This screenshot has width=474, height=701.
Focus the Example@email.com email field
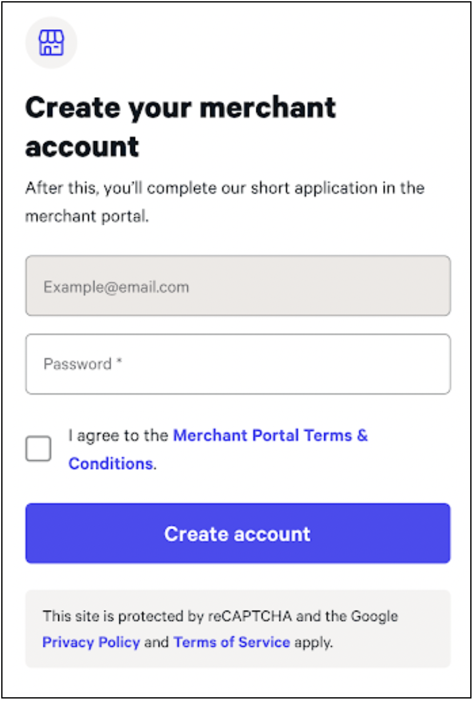click(x=238, y=286)
